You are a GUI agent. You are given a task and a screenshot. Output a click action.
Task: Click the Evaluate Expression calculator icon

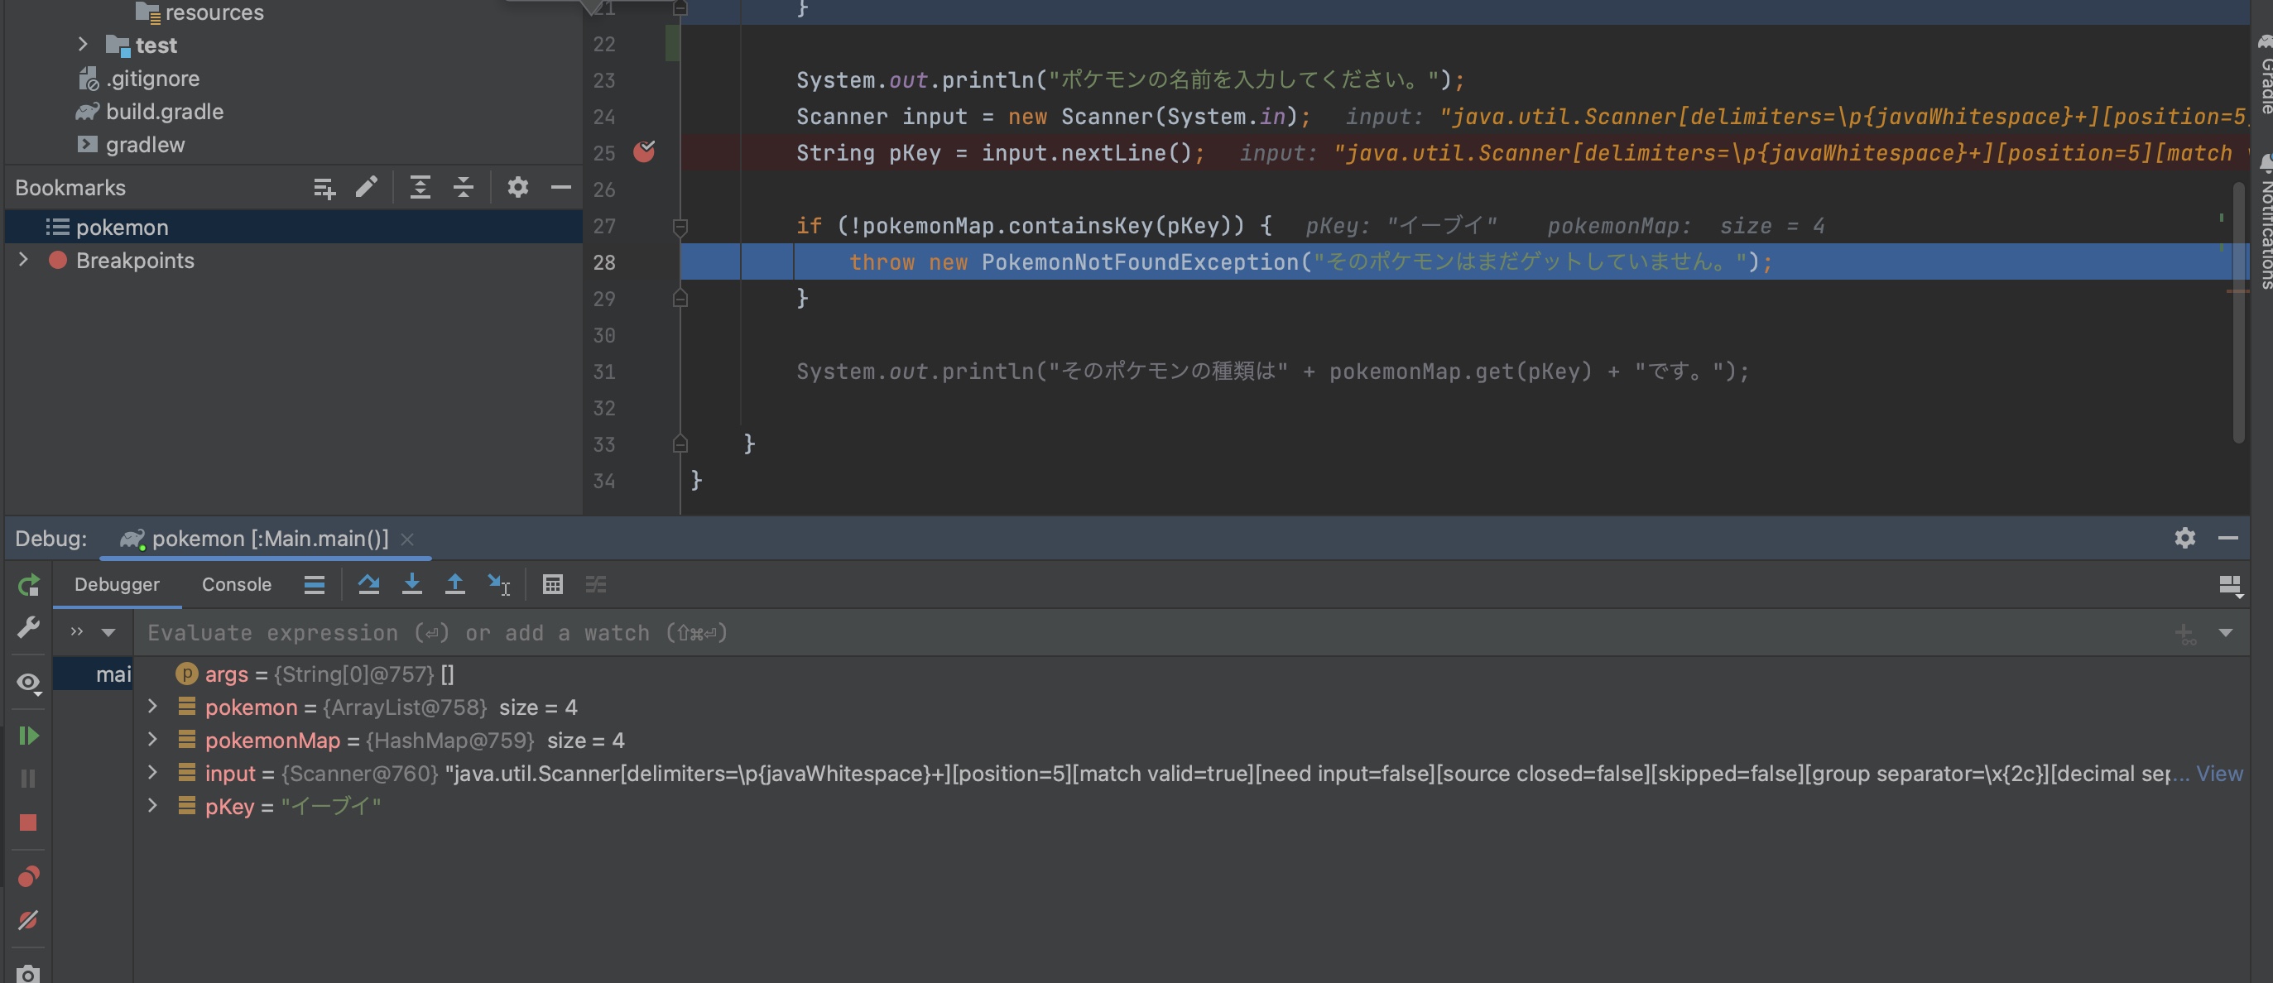click(552, 584)
